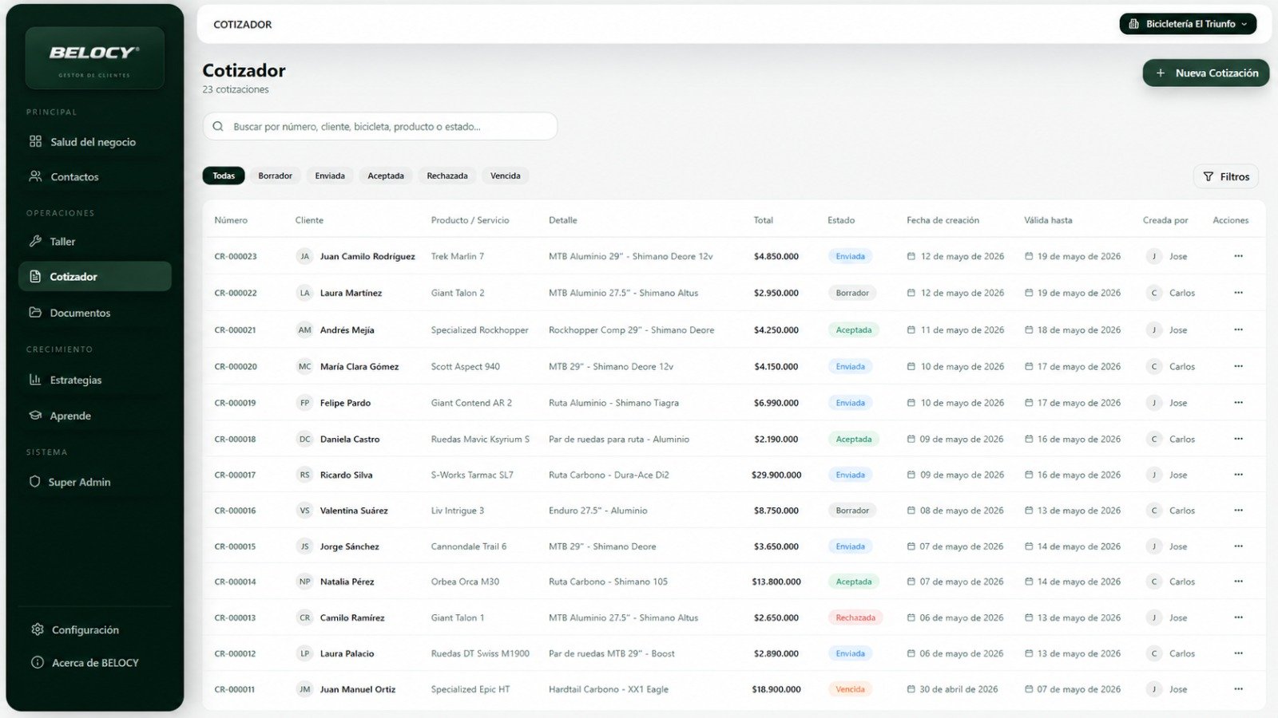
Task: Click the Rechazada badge on CR-000013
Action: (855, 617)
